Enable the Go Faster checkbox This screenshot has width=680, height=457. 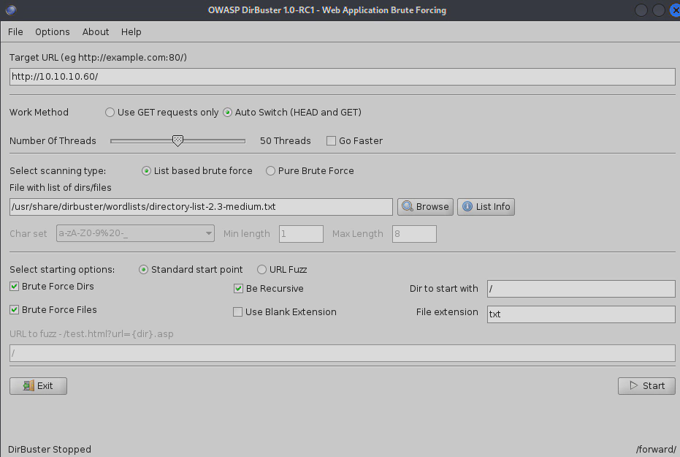(x=332, y=141)
